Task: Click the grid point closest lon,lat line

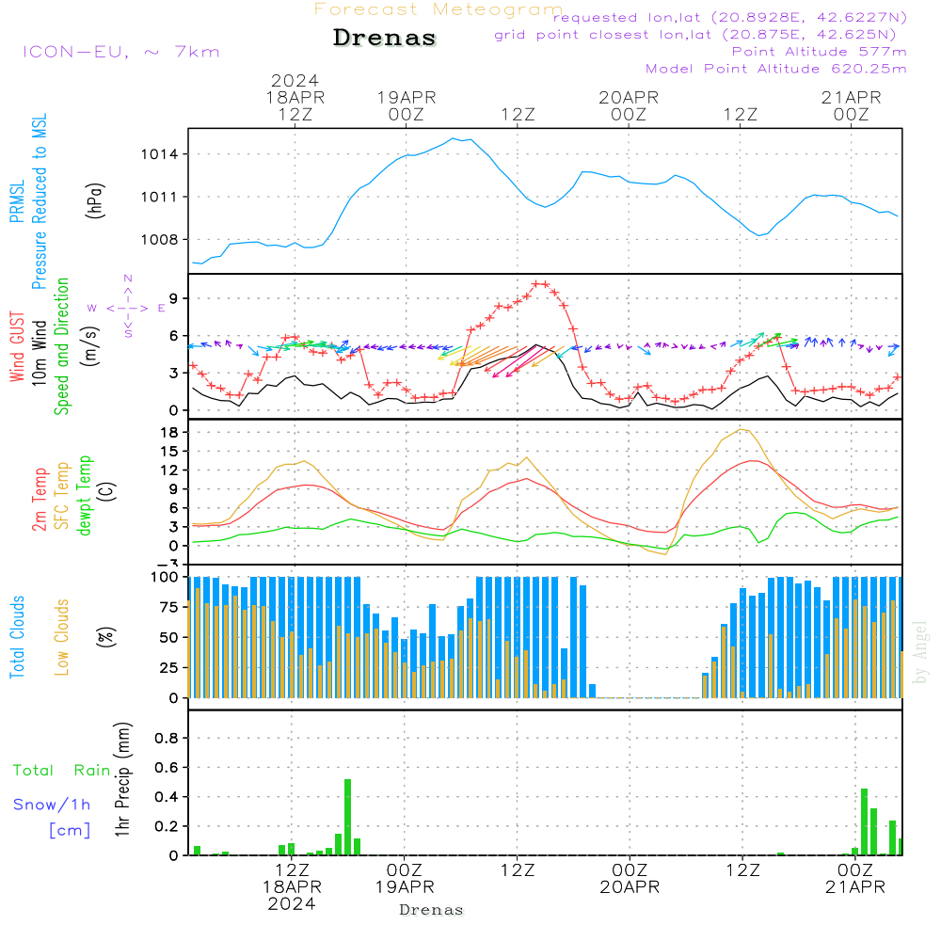Action: (695, 35)
